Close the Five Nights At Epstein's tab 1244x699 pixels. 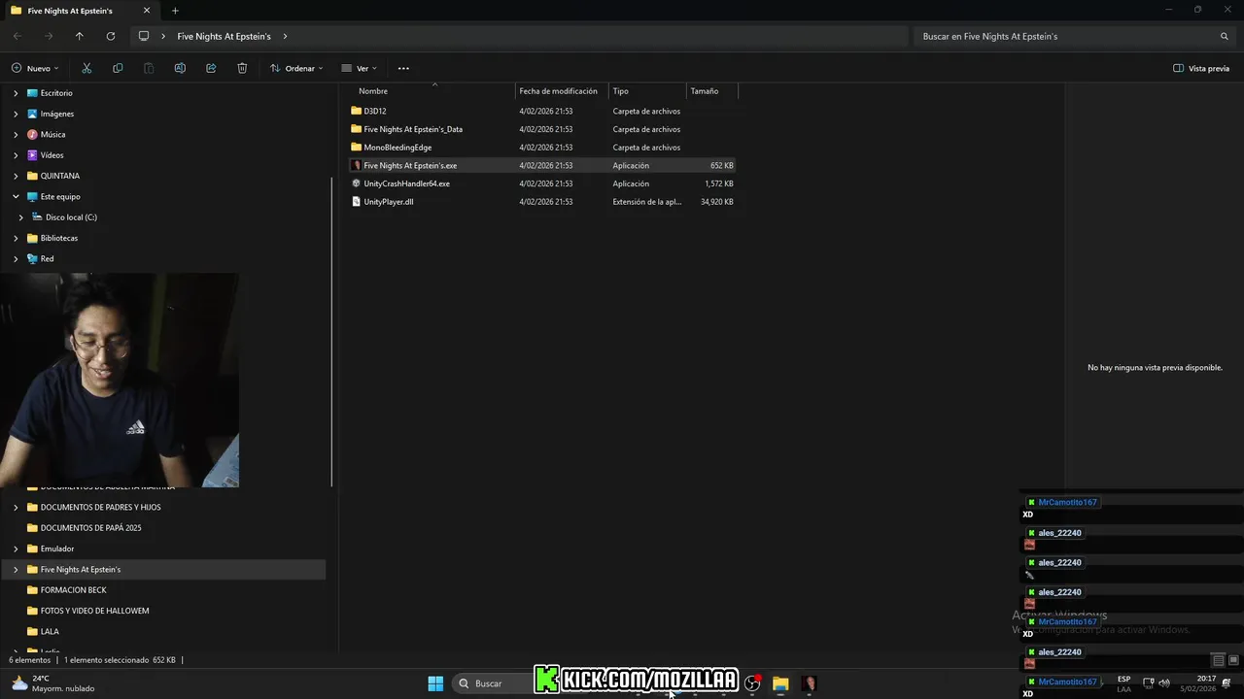147,11
